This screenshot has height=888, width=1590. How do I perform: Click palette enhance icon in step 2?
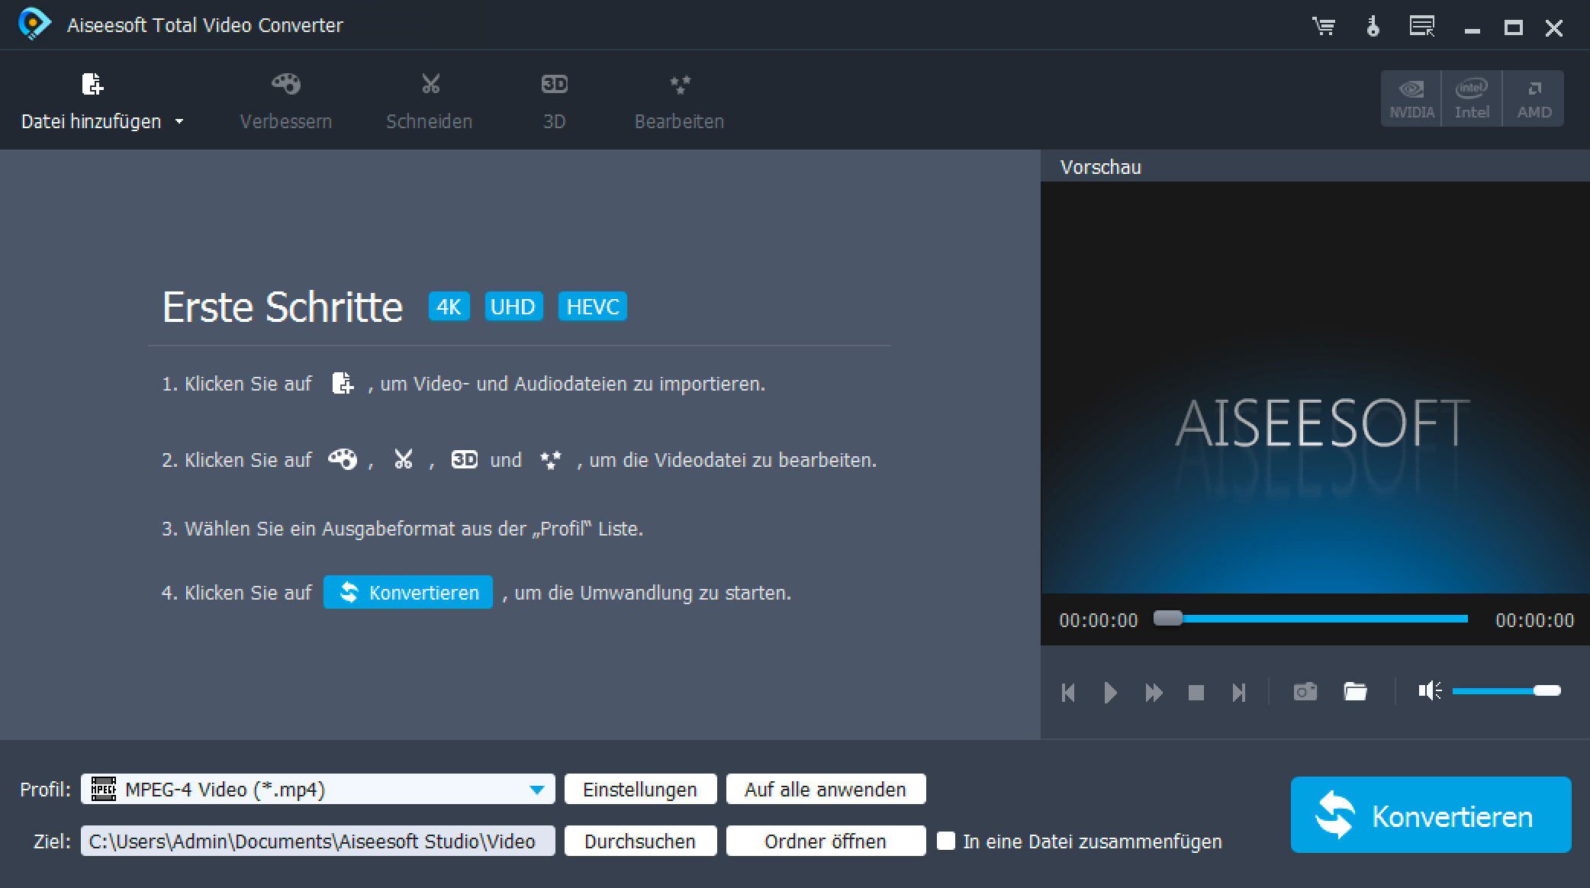(343, 459)
